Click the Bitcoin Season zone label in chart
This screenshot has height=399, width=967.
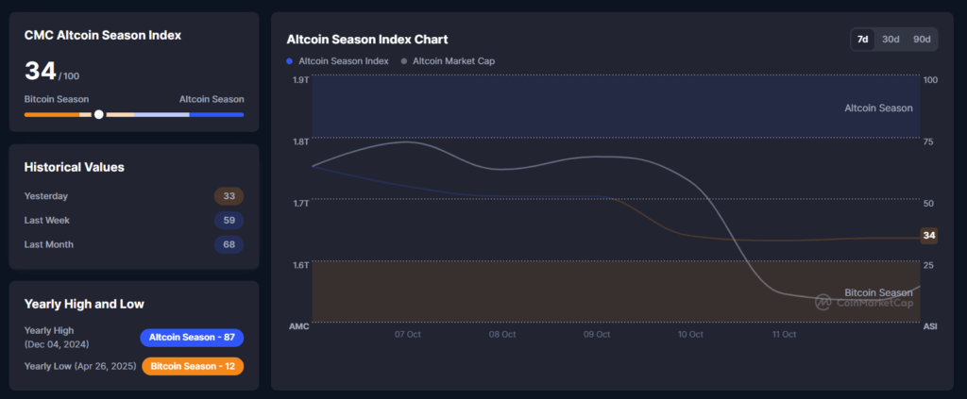tap(878, 292)
